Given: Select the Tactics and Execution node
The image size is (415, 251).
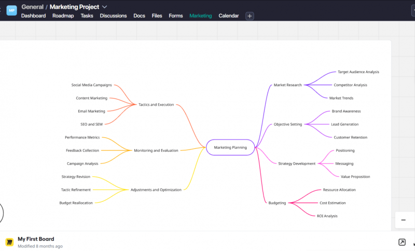Looking at the screenshot, I should [x=156, y=105].
